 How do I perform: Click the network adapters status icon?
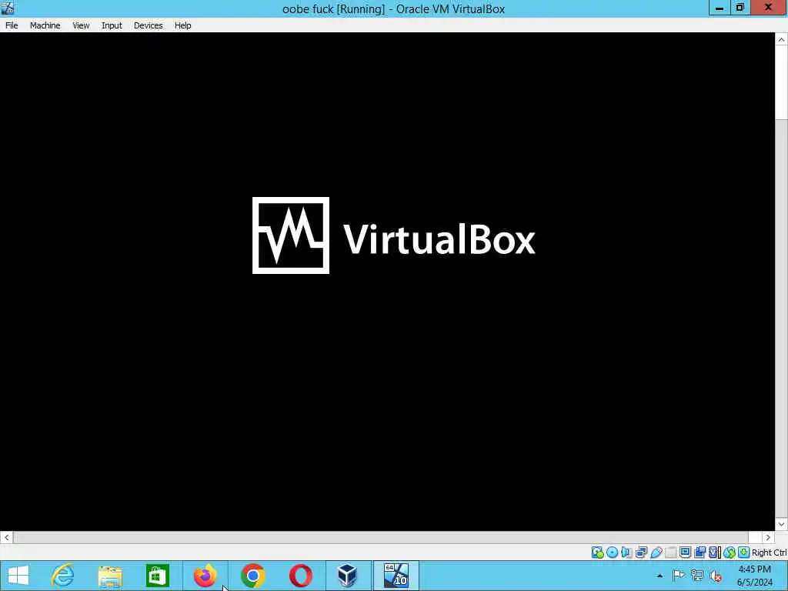click(x=641, y=553)
